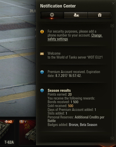
Task: Click the Notification Center title
Action: 58,6
